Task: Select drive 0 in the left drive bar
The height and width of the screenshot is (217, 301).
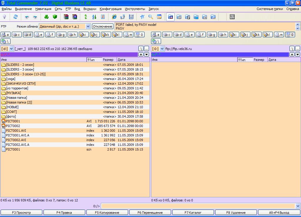Action: click(140, 35)
